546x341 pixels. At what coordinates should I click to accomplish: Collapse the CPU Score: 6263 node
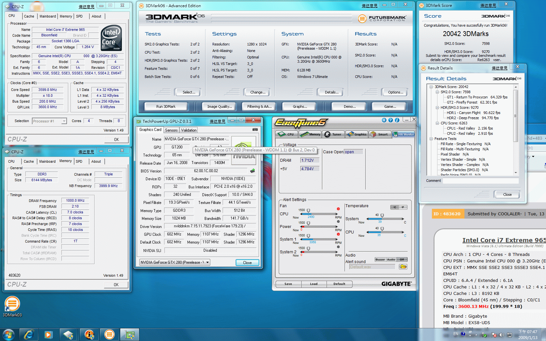click(437, 123)
